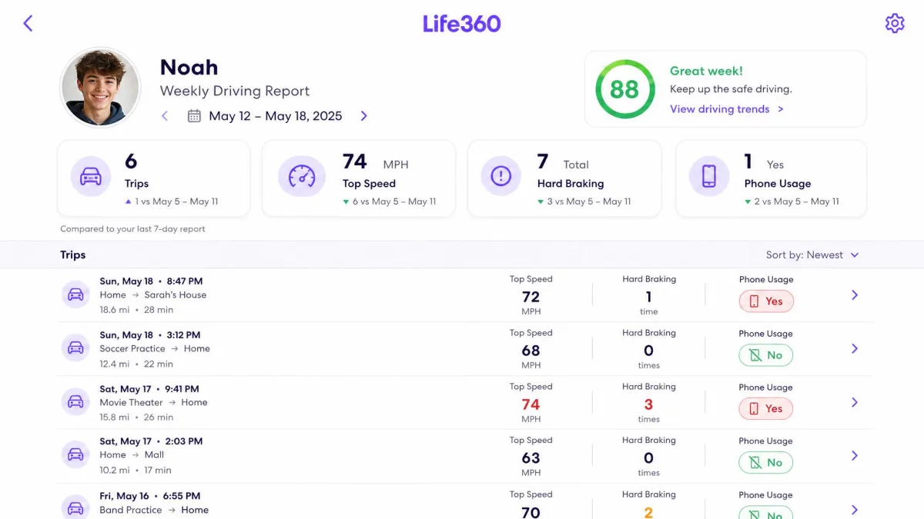
Task: Click the 10.2 mi • 17 min trip detail
Action: pos(136,471)
